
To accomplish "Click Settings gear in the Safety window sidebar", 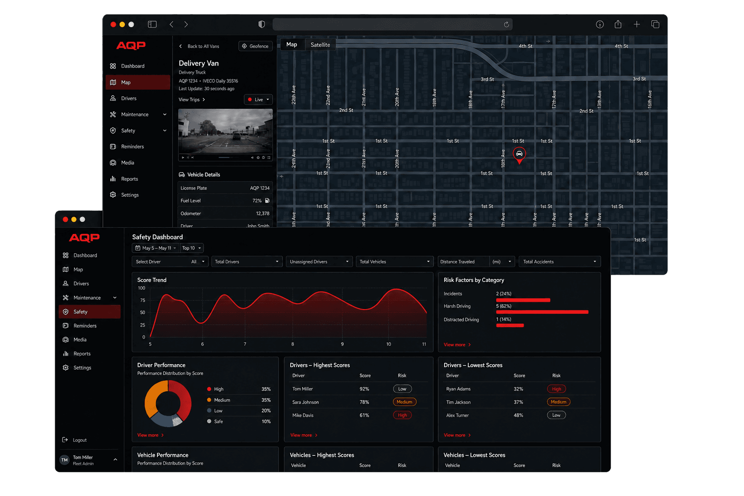I will coord(65,368).
